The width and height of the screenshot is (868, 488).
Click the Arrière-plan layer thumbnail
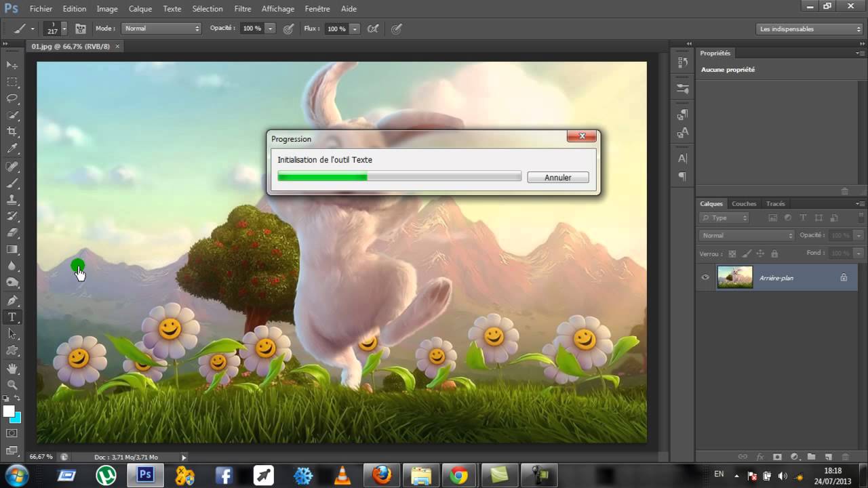pos(735,277)
